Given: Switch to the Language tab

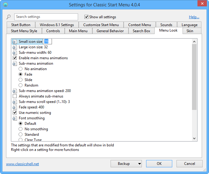Looking at the screenshot, I should point(190,25).
